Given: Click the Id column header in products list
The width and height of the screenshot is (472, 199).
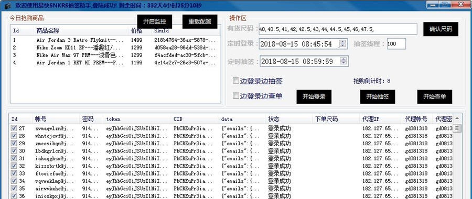Looking at the screenshot, I should pos(22,31).
